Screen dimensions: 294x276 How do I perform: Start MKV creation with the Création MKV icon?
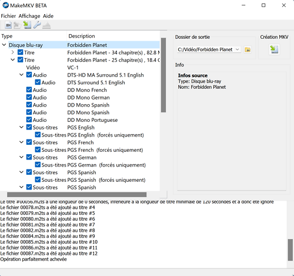[274, 49]
